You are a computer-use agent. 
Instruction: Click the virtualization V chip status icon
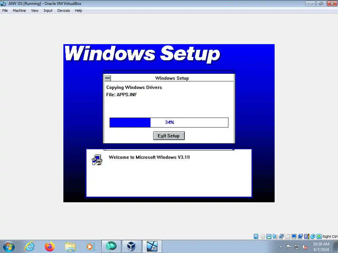coord(307,237)
